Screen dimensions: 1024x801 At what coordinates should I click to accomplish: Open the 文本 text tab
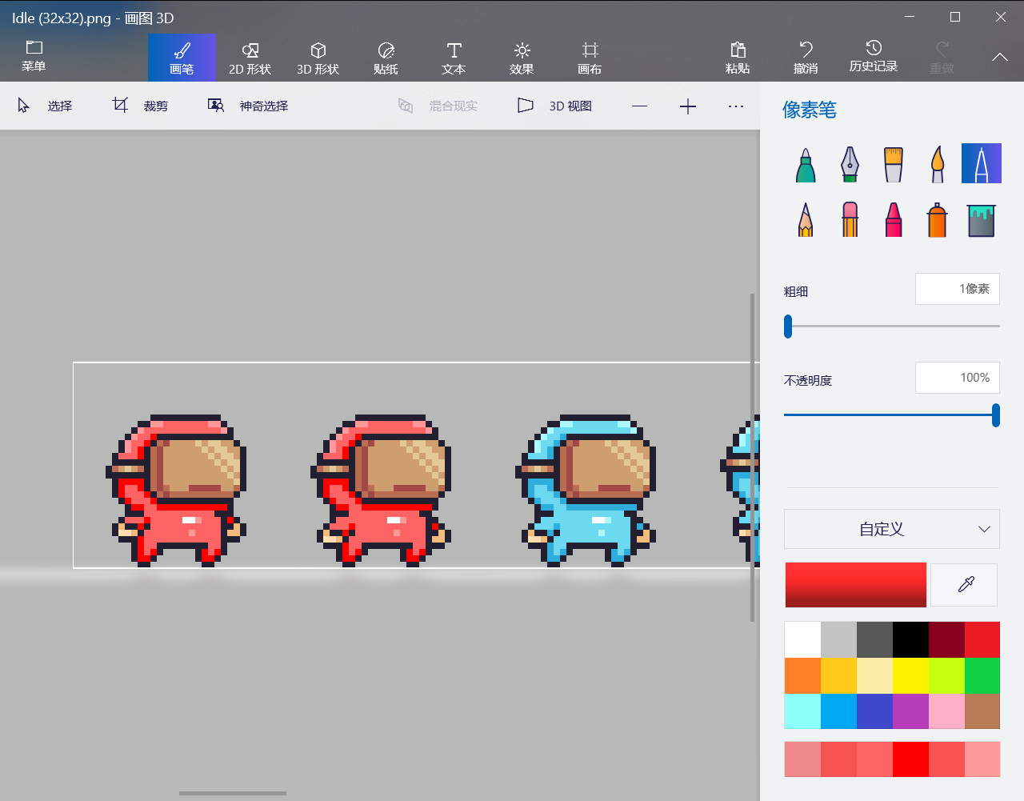point(454,58)
